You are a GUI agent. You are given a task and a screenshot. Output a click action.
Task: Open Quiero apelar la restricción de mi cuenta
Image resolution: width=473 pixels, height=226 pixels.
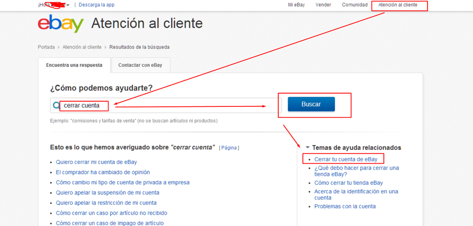pos(106,203)
